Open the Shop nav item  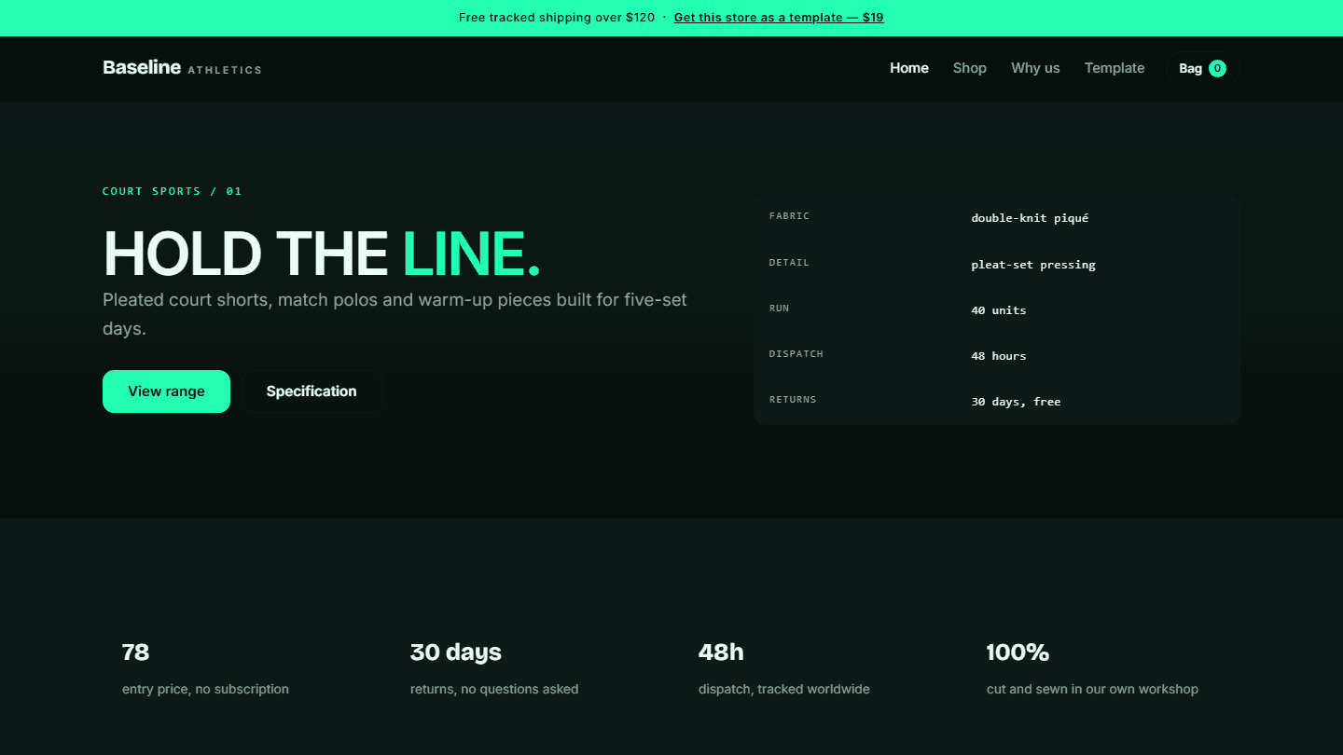[970, 68]
